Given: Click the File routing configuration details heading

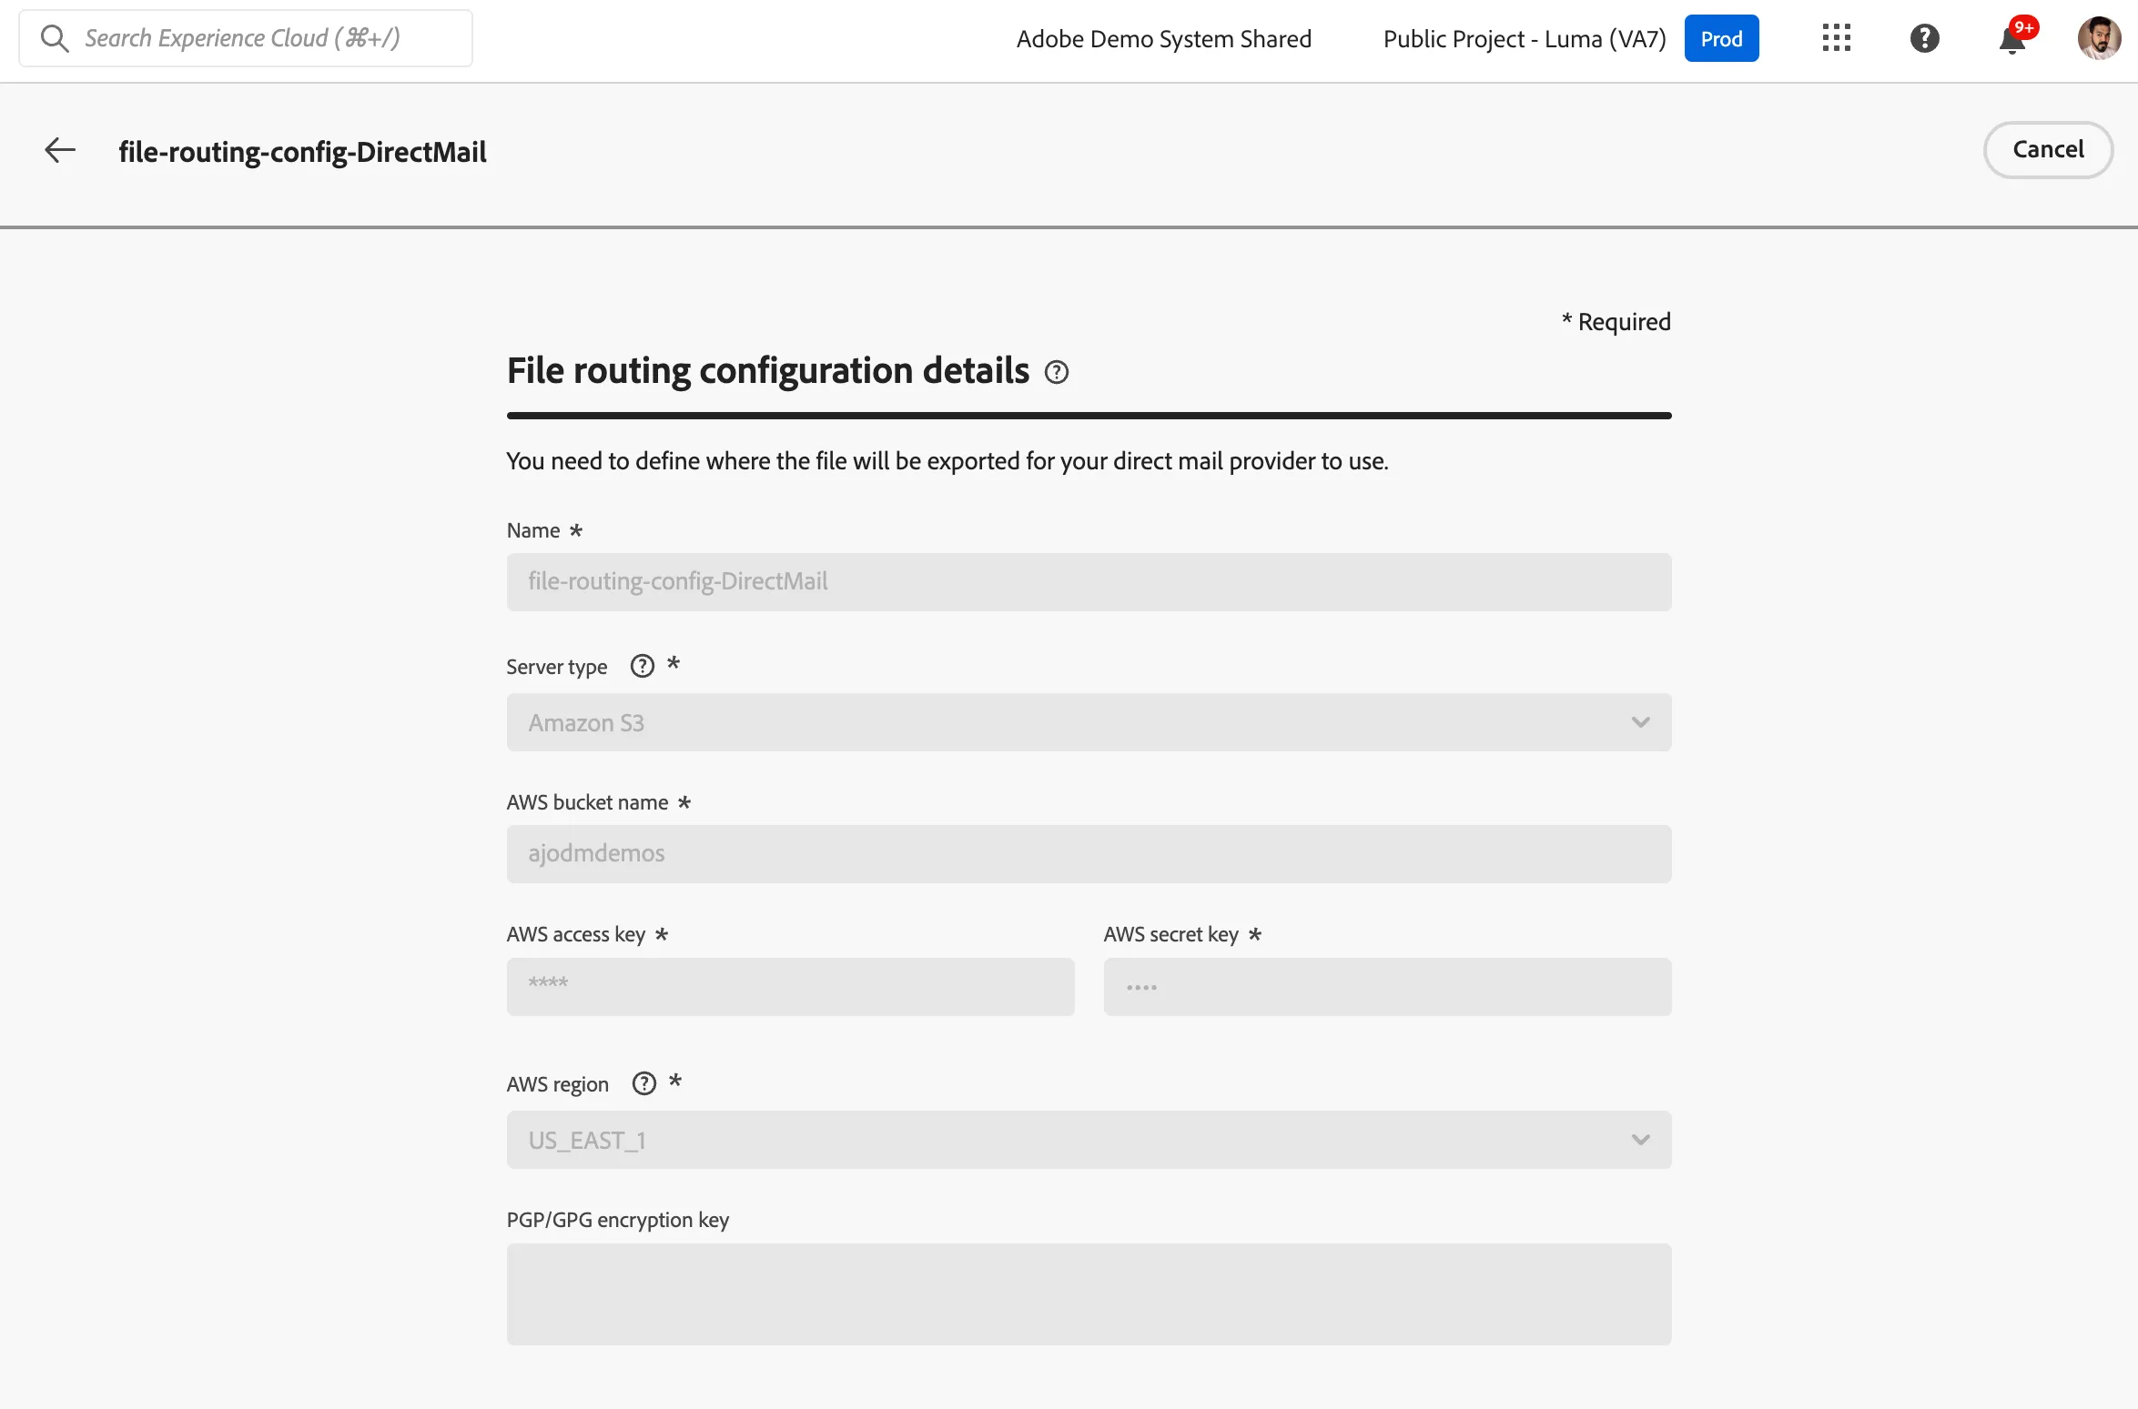Looking at the screenshot, I should [768, 370].
